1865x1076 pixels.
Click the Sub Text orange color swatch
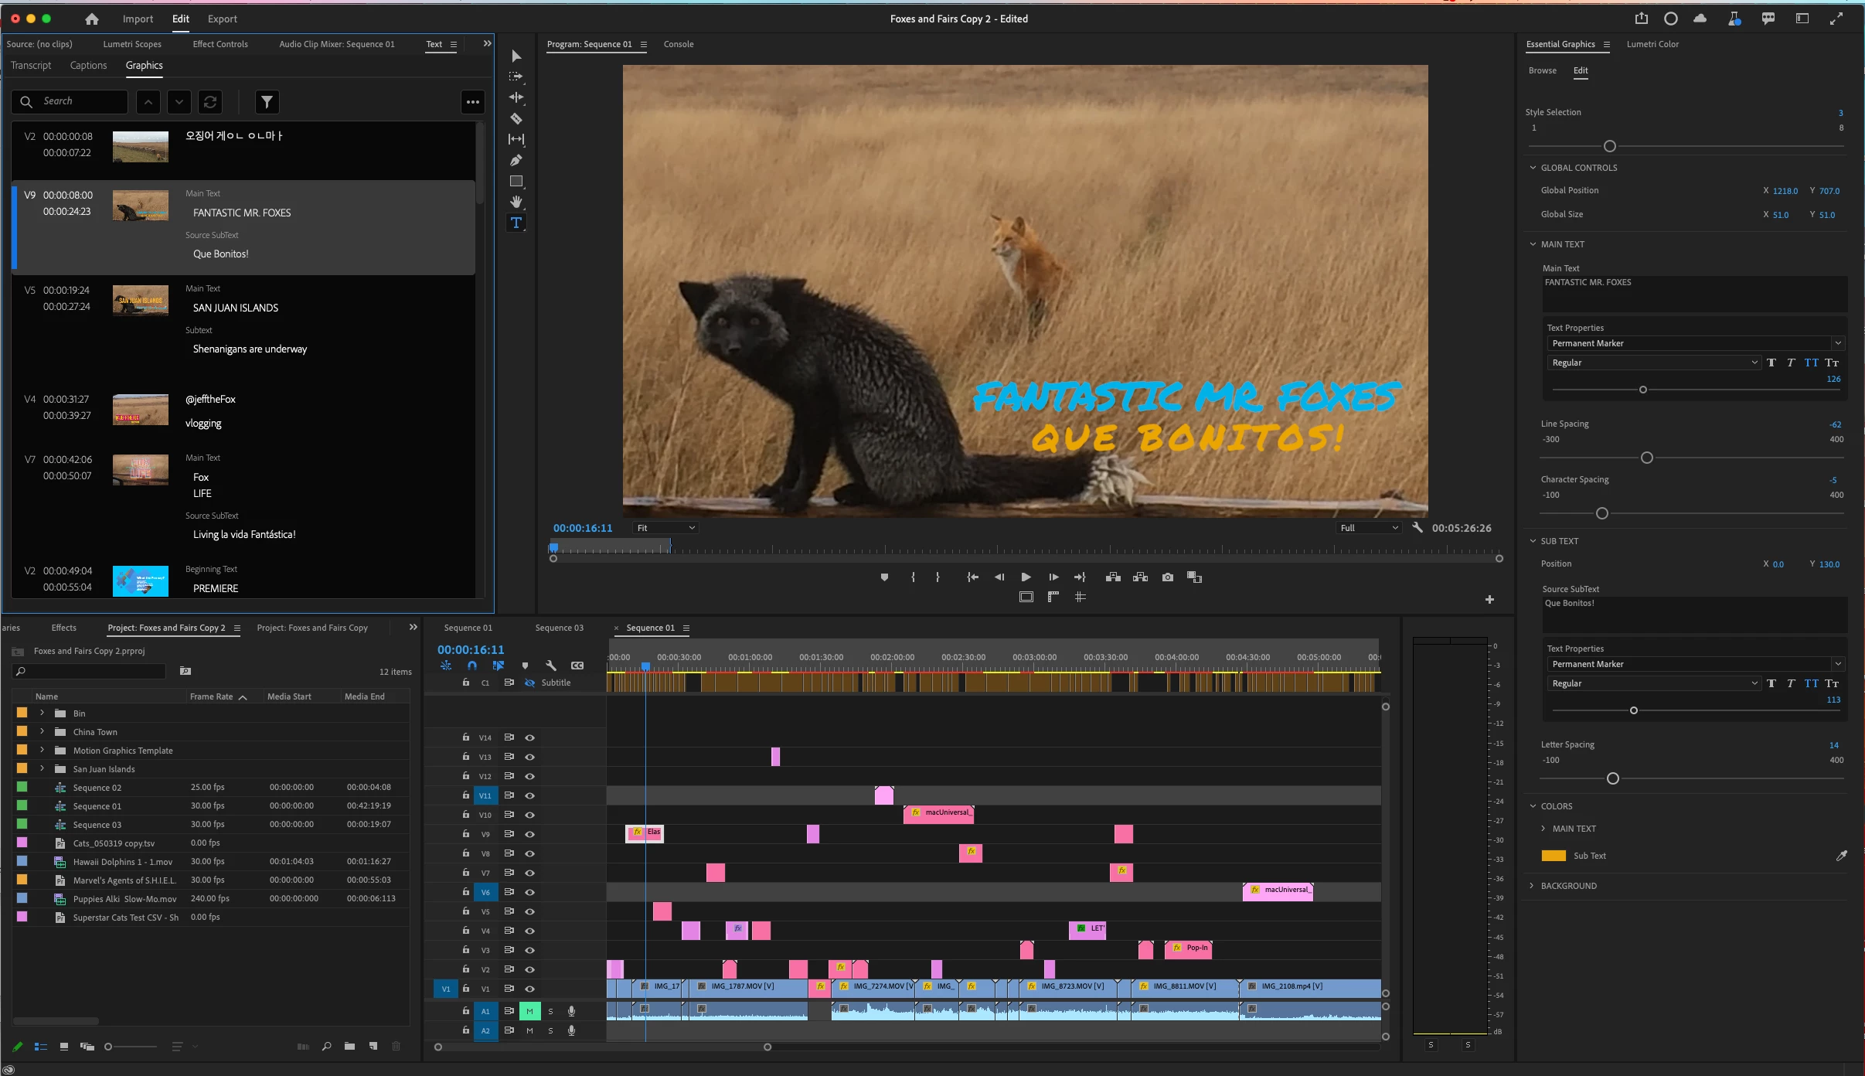[1553, 855]
